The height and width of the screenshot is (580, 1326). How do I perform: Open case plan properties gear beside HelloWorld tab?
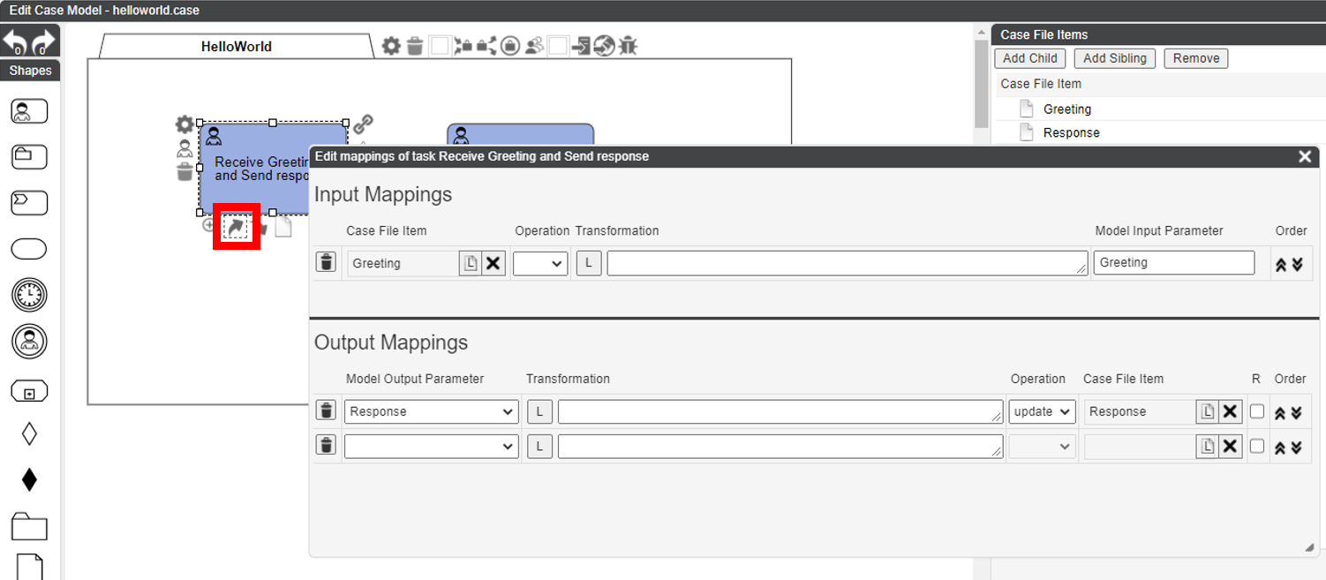coord(391,46)
